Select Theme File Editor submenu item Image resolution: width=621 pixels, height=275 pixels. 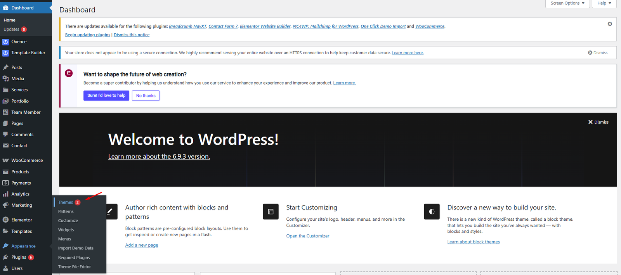(75, 267)
